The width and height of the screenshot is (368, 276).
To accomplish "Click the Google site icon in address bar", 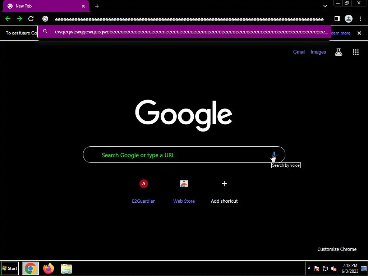I will (45, 19).
